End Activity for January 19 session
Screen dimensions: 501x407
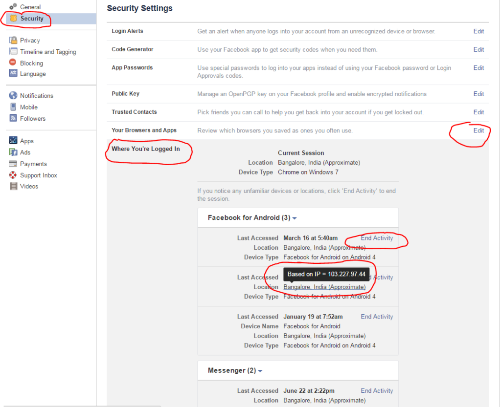click(377, 317)
